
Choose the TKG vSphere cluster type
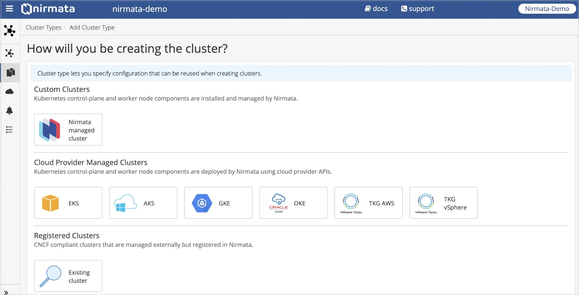(444, 203)
